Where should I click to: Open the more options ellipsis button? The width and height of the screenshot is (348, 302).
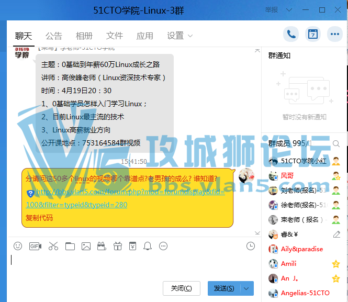335,34
